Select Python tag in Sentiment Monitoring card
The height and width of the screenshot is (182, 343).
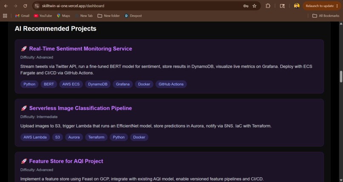pyautogui.click(x=29, y=84)
